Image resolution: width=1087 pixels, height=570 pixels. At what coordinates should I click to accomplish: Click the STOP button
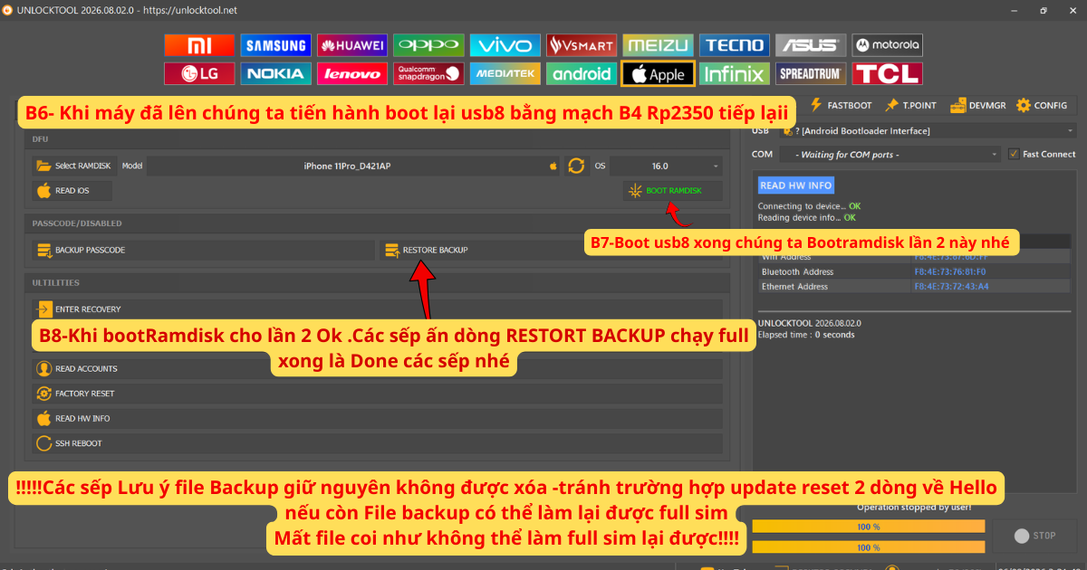pyautogui.click(x=1034, y=536)
